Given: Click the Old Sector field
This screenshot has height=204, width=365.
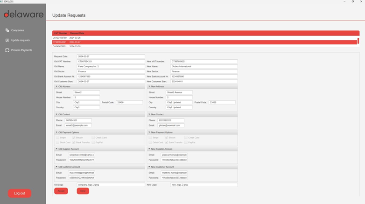Looking at the screenshot, I should click(111, 71).
